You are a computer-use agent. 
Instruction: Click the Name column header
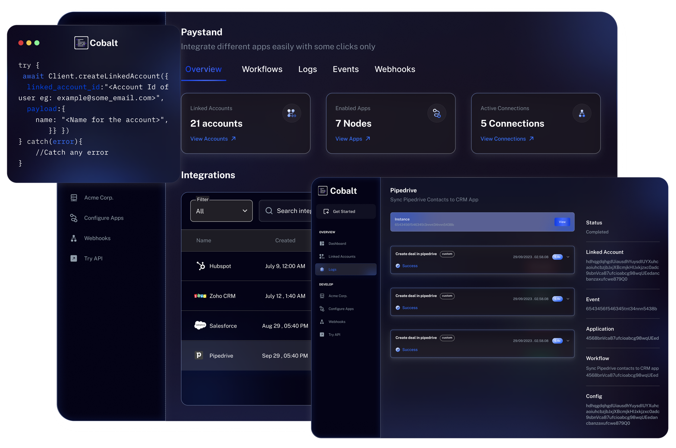coord(203,240)
